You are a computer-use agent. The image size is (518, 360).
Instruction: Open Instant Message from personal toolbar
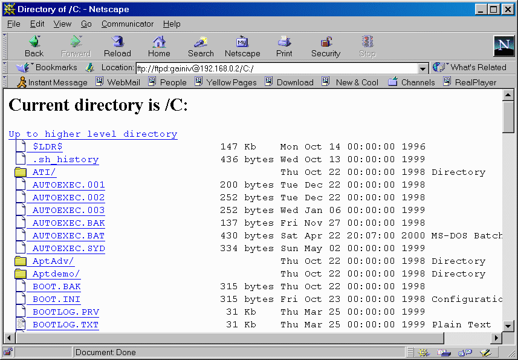[x=52, y=82]
